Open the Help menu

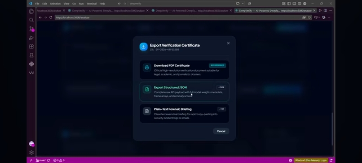tap(102, 4)
